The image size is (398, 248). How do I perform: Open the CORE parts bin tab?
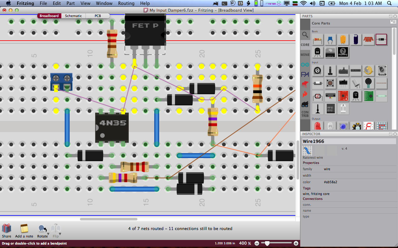click(x=305, y=45)
